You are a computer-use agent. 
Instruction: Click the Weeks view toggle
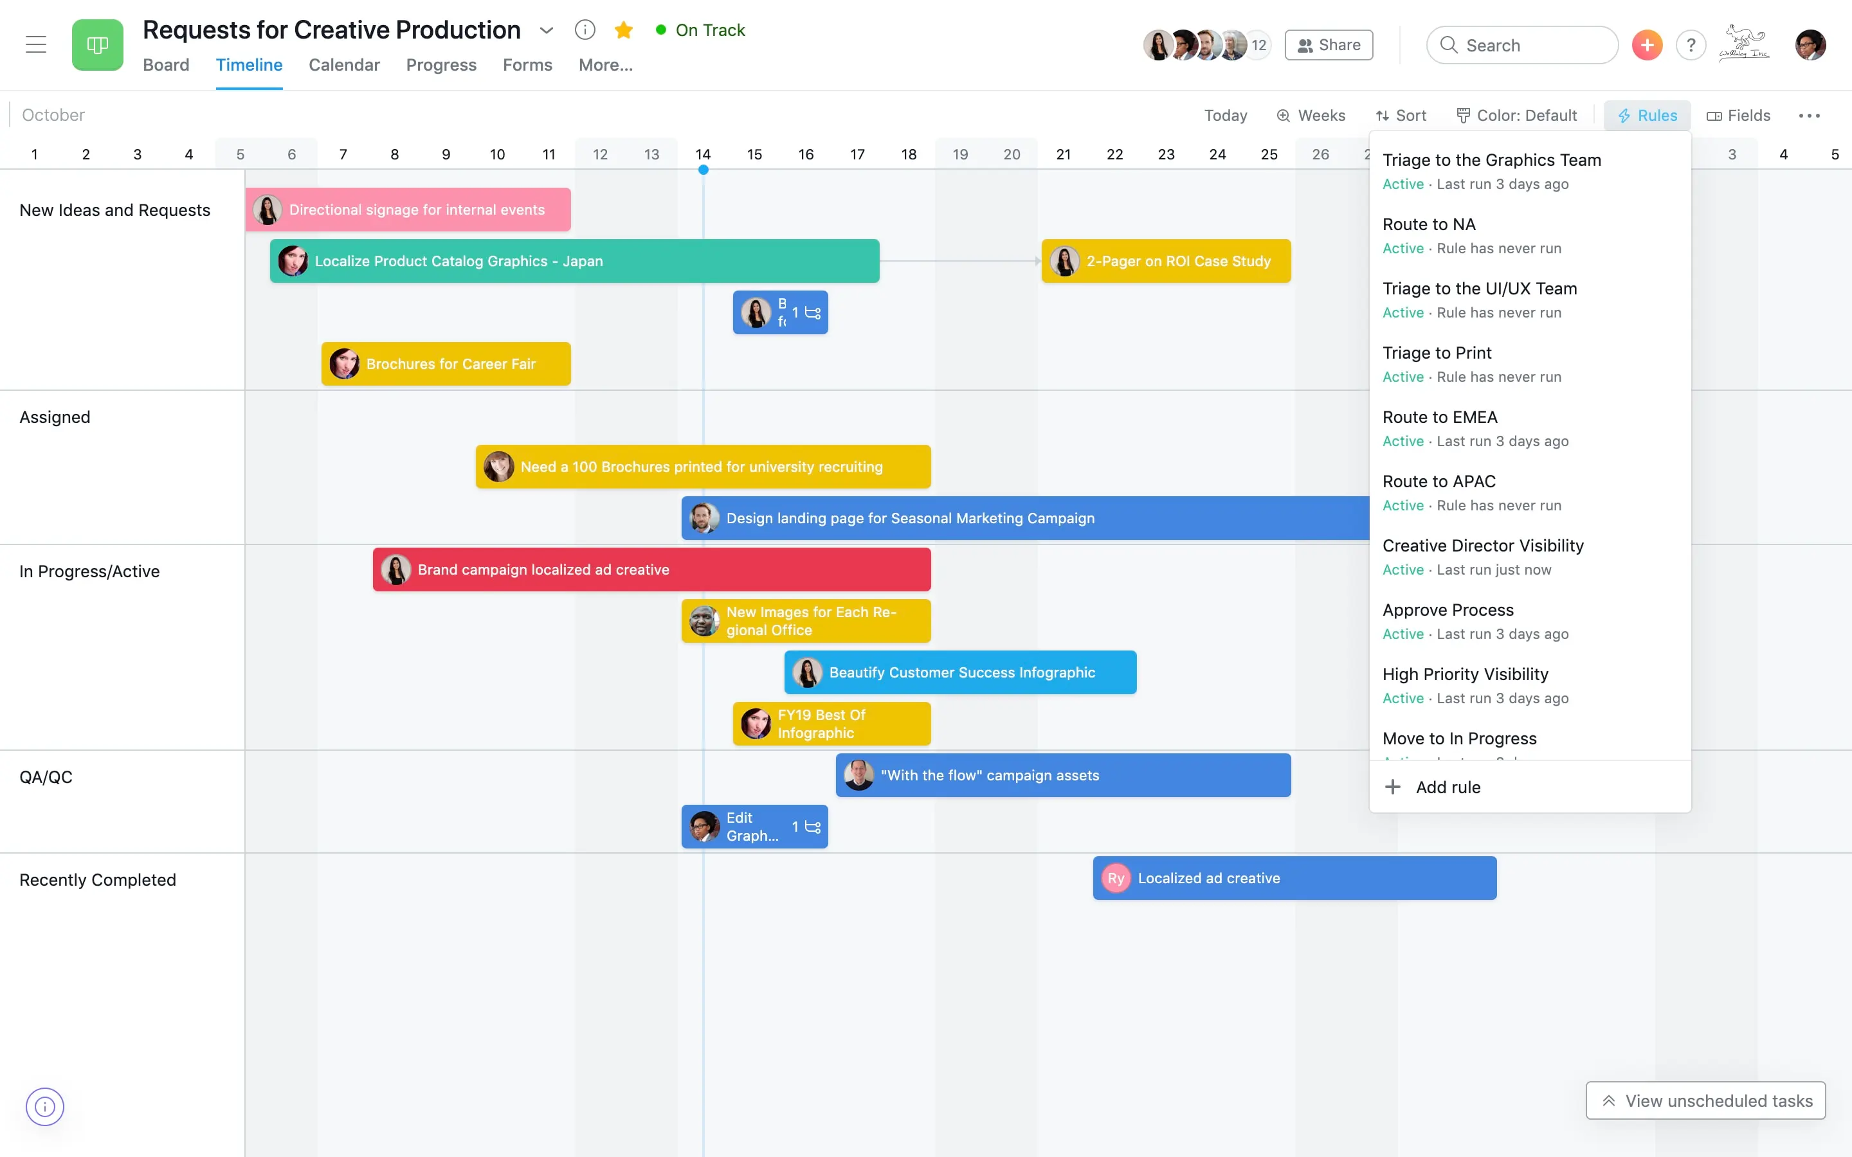click(x=1311, y=114)
